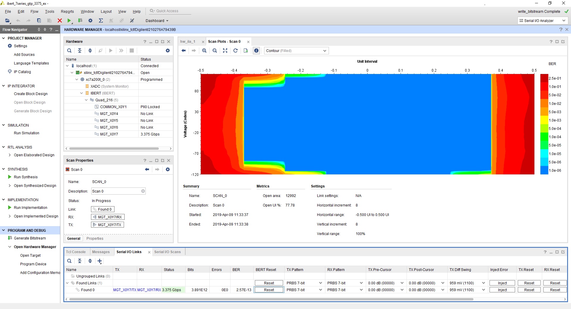Open the Reports menu

(67, 12)
